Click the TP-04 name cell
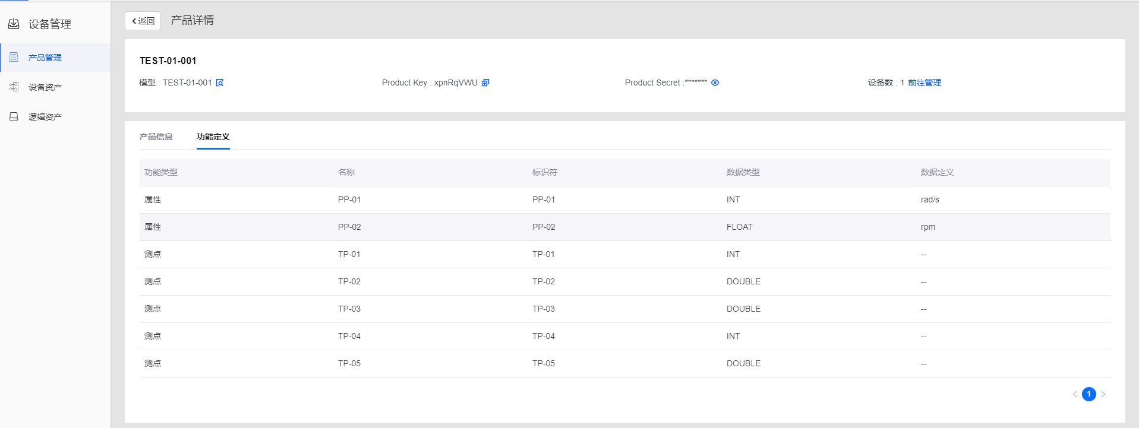The height and width of the screenshot is (428, 1139). [x=349, y=336]
